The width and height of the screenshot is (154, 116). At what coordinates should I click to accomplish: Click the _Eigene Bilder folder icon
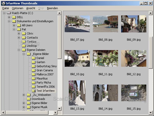[x=28, y=54]
